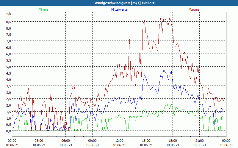Viewport: 238px width, 148px height.
Task: Click the 09:00 time axis label
Action: tap(92, 141)
